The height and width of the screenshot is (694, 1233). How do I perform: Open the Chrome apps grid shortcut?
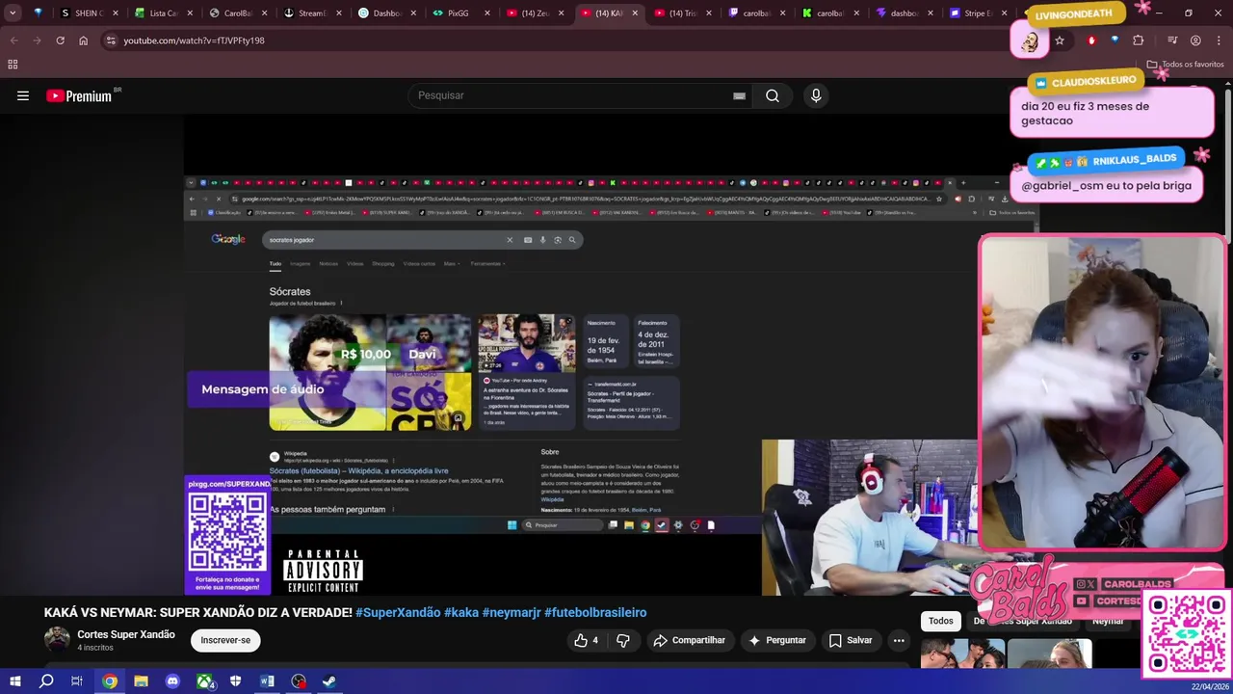tap(13, 65)
